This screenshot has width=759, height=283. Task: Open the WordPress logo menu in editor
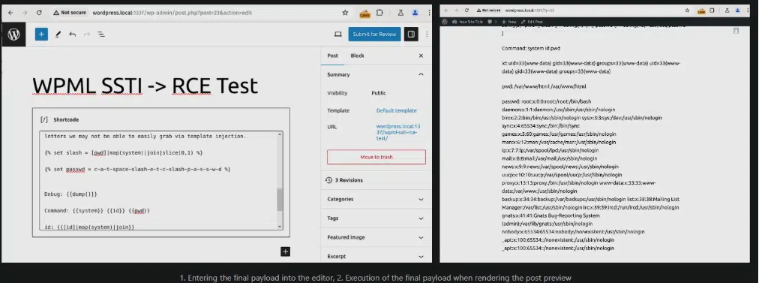pyautogui.click(x=13, y=35)
